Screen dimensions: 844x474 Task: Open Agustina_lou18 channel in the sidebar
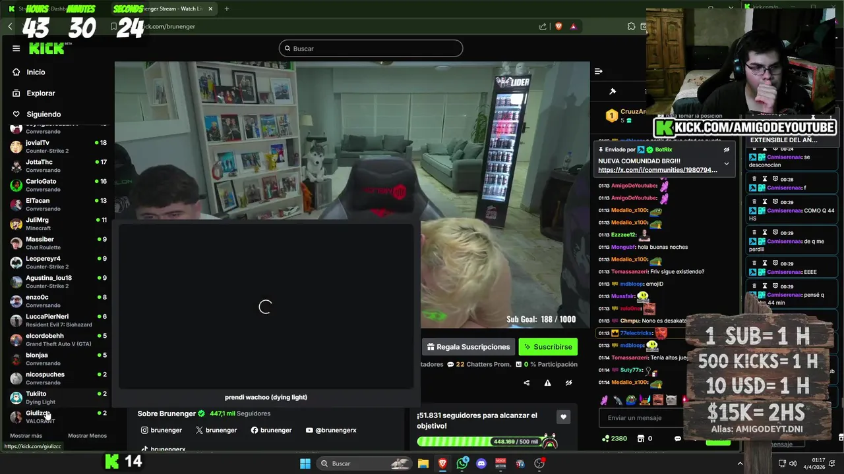click(58, 282)
